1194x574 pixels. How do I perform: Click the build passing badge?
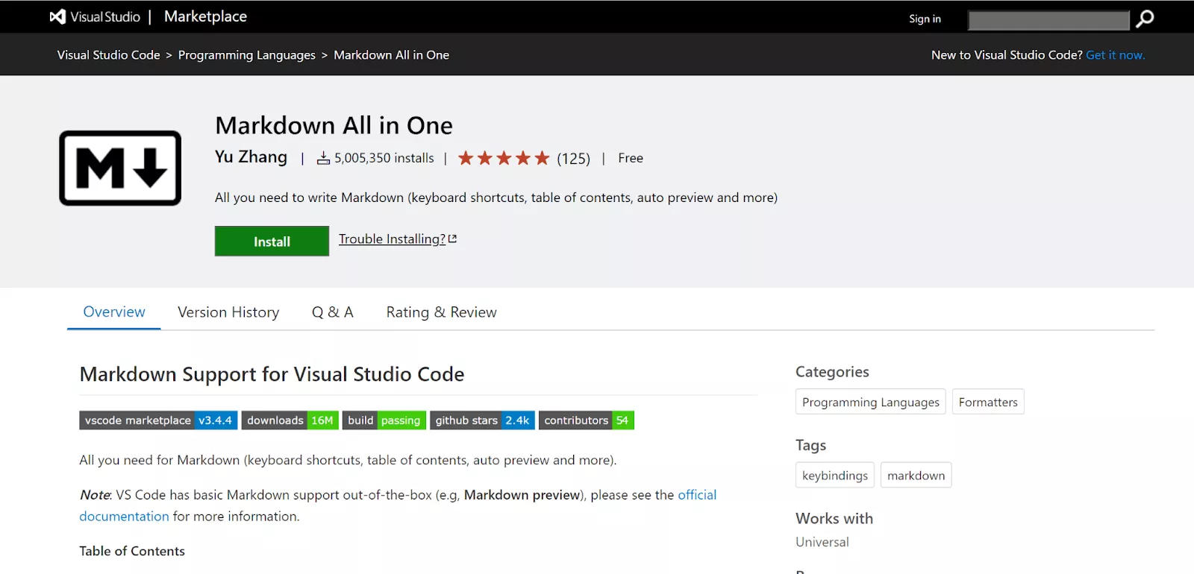tap(384, 420)
